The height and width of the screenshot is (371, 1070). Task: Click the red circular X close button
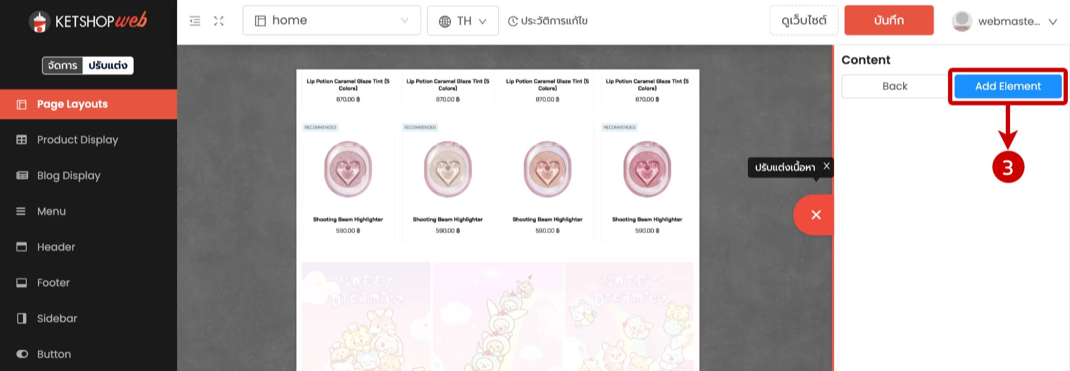pyautogui.click(x=815, y=215)
